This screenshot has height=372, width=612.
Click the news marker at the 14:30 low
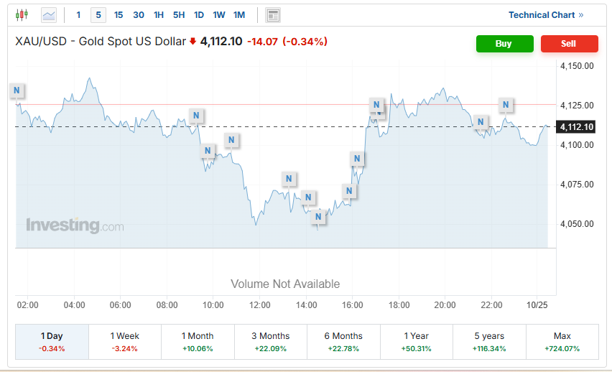click(x=320, y=216)
